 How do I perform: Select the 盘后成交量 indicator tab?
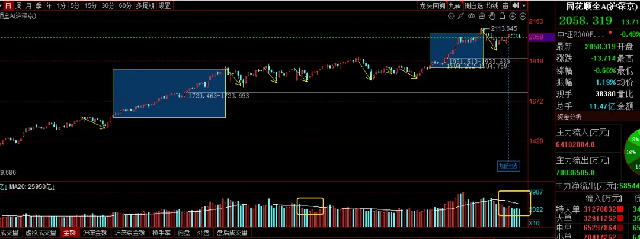click(232, 233)
